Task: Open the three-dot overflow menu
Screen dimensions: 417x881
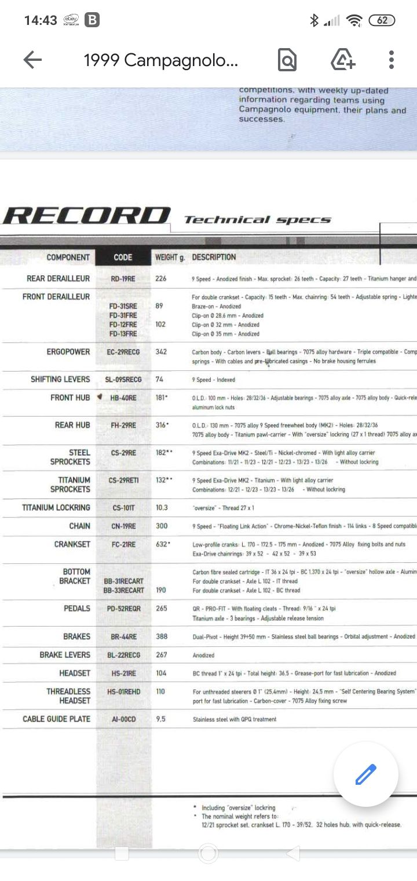Action: coord(392,60)
